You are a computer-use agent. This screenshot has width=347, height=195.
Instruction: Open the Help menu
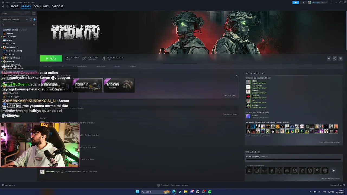click(33, 2)
